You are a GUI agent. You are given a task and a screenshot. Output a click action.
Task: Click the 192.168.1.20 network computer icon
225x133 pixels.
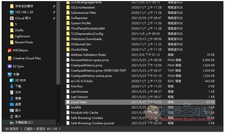[12, 12]
